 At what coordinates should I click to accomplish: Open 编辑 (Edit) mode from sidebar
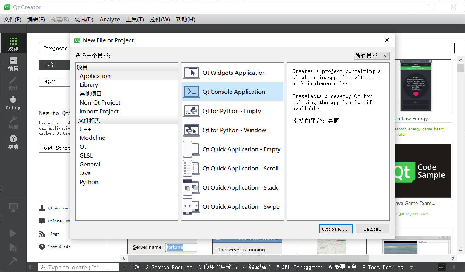(x=13, y=63)
